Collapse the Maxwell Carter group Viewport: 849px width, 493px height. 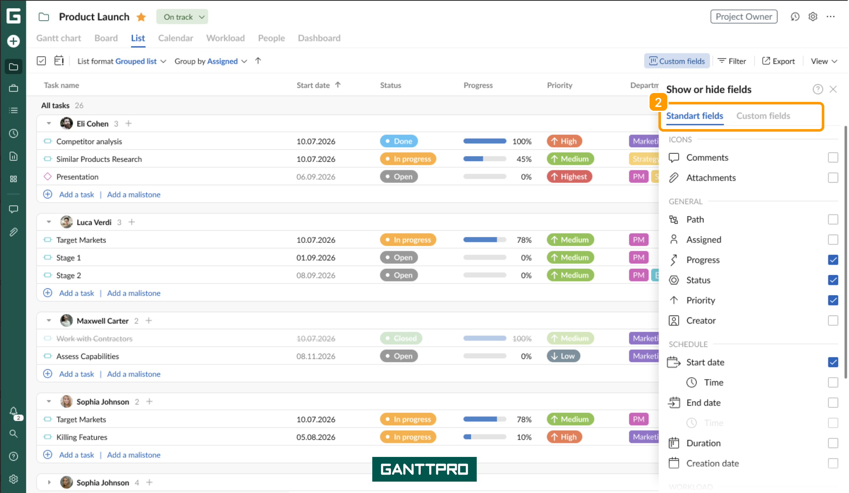(49, 321)
